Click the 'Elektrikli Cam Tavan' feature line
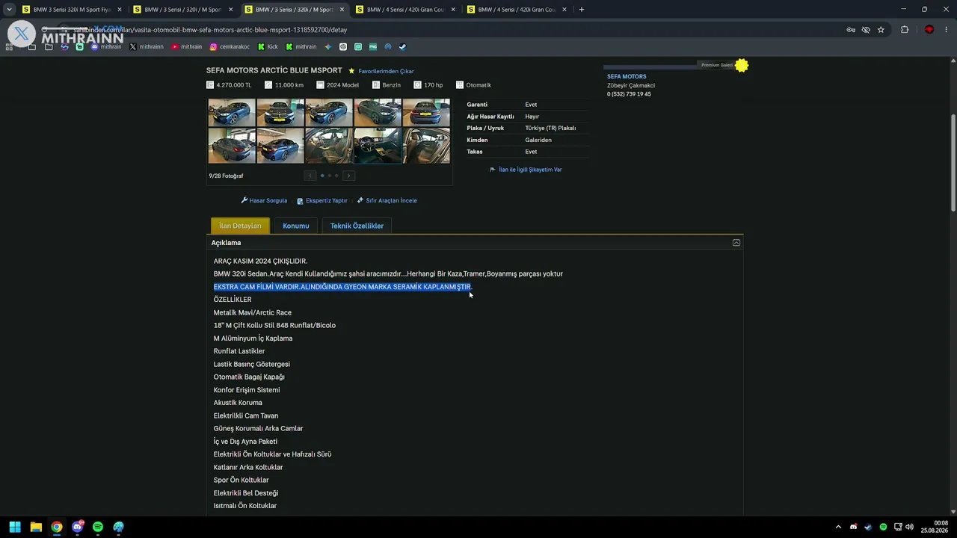957x538 pixels. (x=246, y=416)
